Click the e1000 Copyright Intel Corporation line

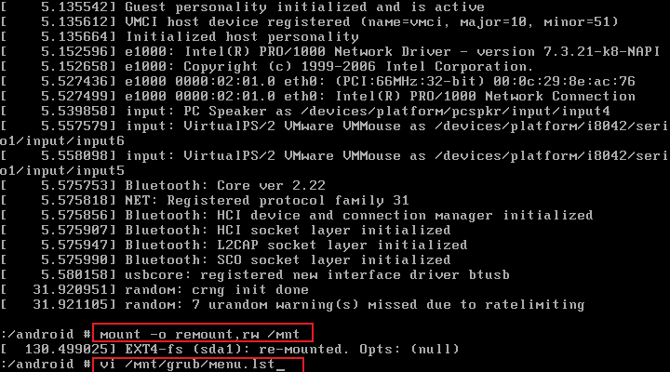(x=267, y=67)
